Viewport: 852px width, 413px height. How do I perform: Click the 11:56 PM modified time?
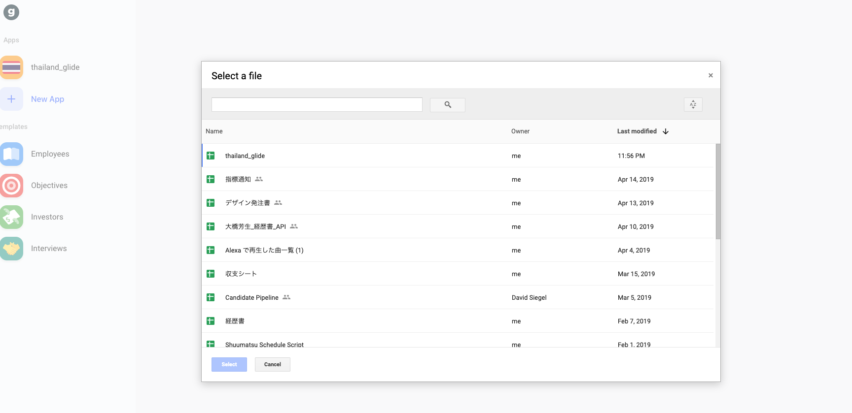click(631, 156)
